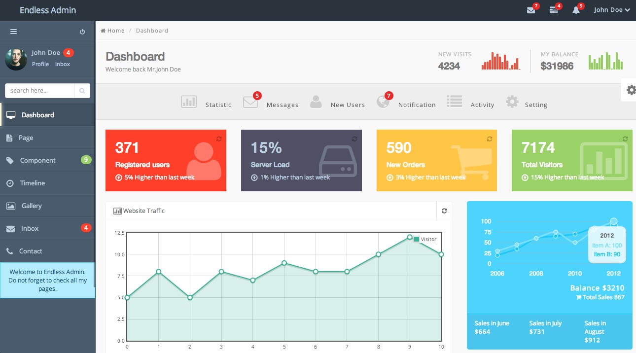Click the Activity list icon
This screenshot has height=353, width=636.
coord(455,102)
